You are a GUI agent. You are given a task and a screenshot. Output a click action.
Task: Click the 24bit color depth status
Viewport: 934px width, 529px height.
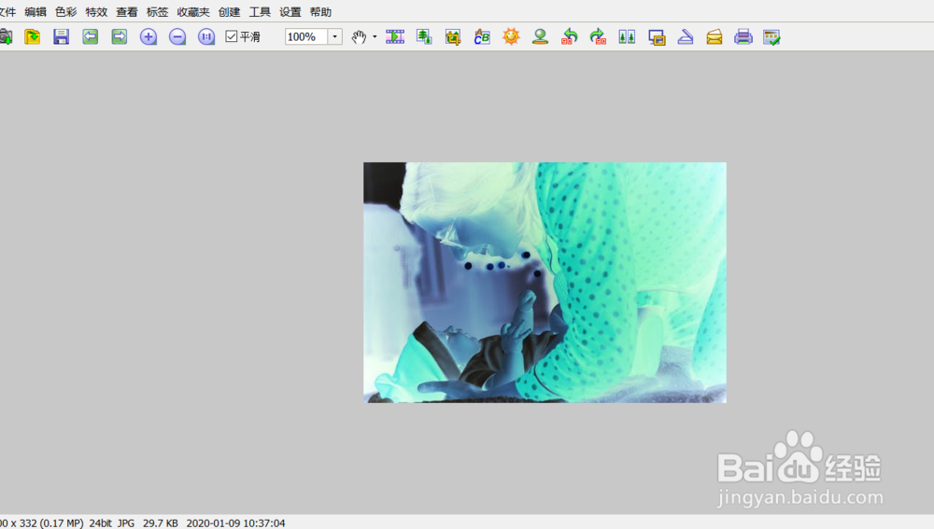click(x=100, y=523)
